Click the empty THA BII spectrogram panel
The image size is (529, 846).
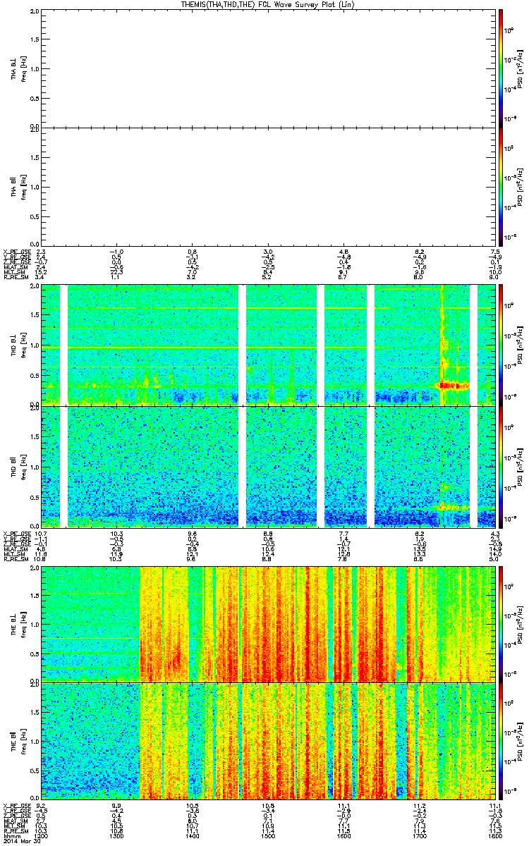(x=268, y=187)
